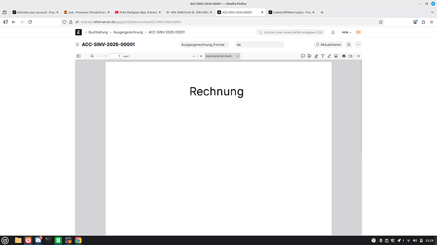The height and width of the screenshot is (245, 437).
Task: Go to Ausgangsrechnung breadcrumb
Action: [128, 32]
